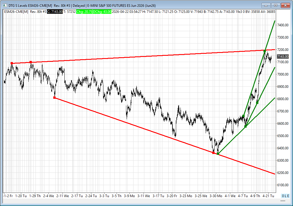Click the black C: 7143.00 close value
The image size is (293, 206).
(55, 11)
